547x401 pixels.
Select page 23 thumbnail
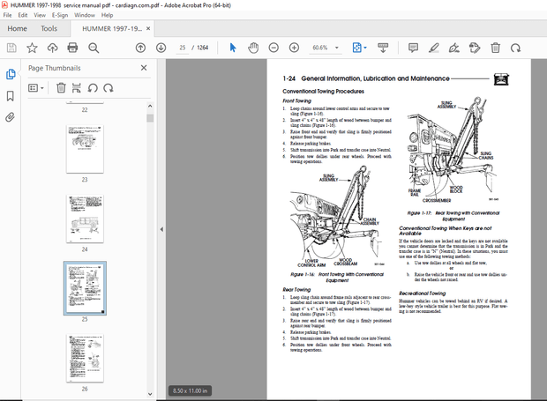(85, 149)
